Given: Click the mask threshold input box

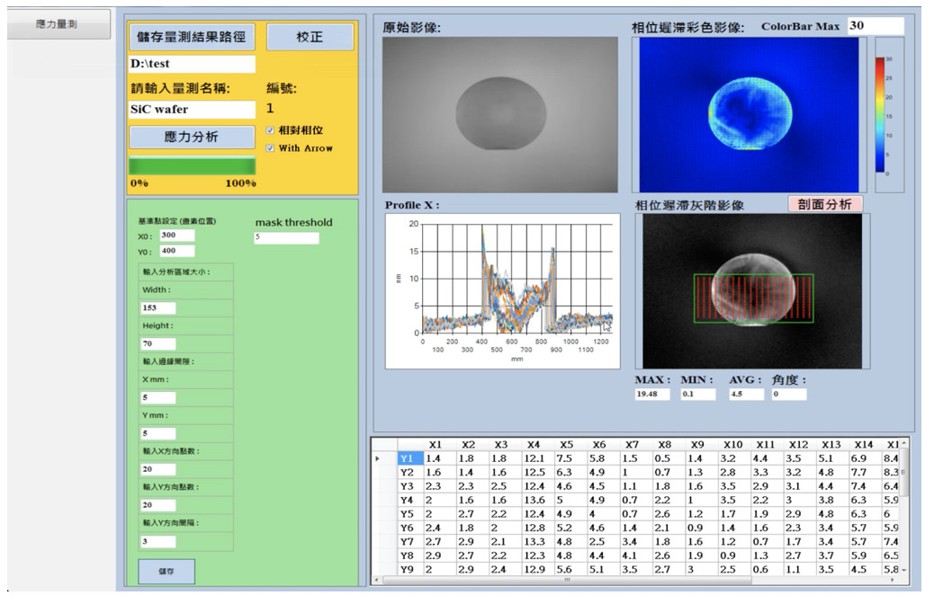Looking at the screenshot, I should [286, 238].
